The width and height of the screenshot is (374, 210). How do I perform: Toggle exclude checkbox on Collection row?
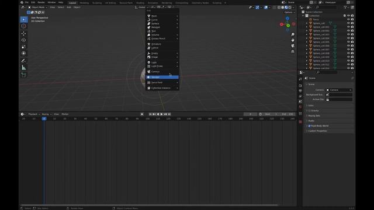[x=344, y=16]
